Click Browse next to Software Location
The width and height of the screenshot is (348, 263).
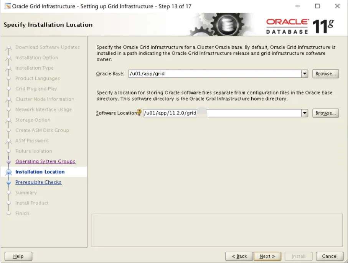[325, 113]
